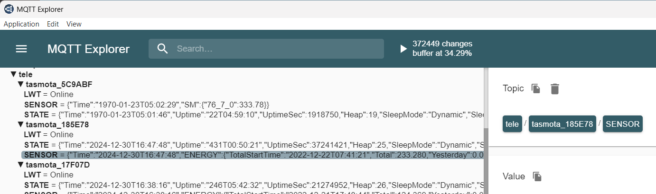
Task: Open the View menu
Action: click(x=74, y=24)
